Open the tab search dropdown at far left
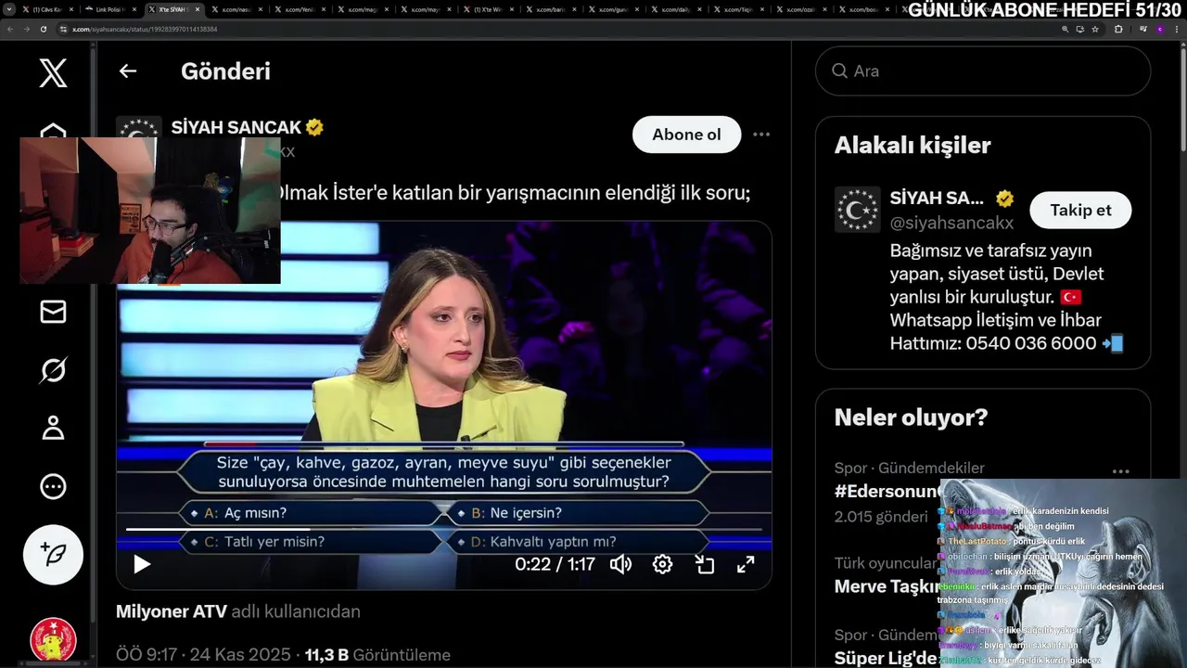The image size is (1187, 668). coord(8,9)
